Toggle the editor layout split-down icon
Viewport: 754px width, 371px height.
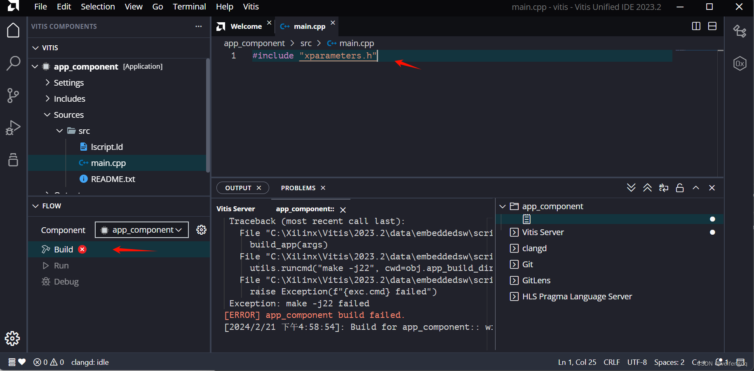tap(712, 26)
